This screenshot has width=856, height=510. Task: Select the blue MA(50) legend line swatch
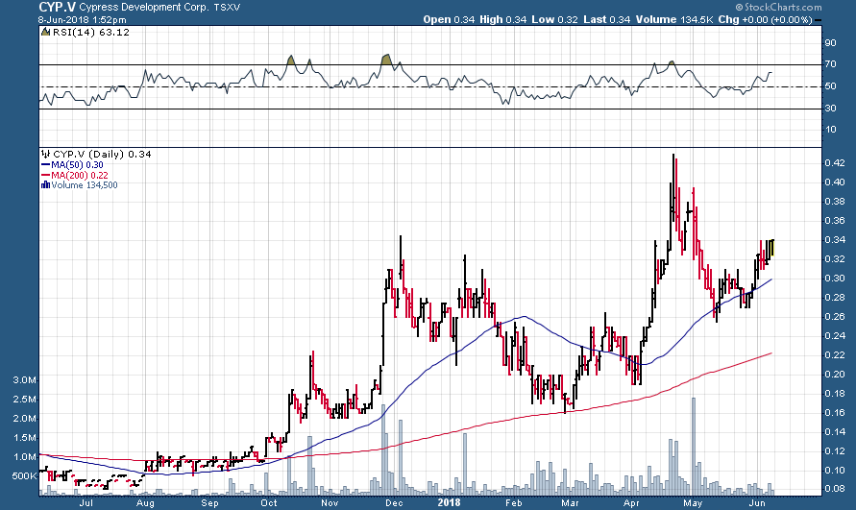pos(46,165)
